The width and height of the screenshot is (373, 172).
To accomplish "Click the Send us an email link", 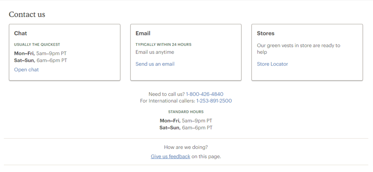I will [x=155, y=64].
